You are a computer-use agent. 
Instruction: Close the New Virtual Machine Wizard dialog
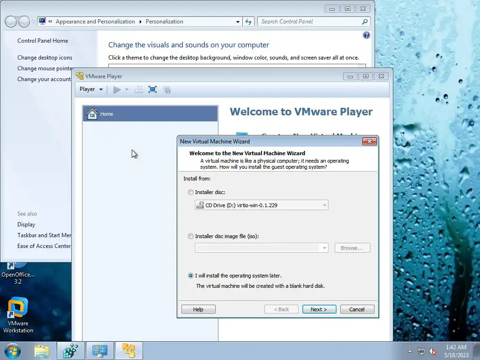pos(369,141)
